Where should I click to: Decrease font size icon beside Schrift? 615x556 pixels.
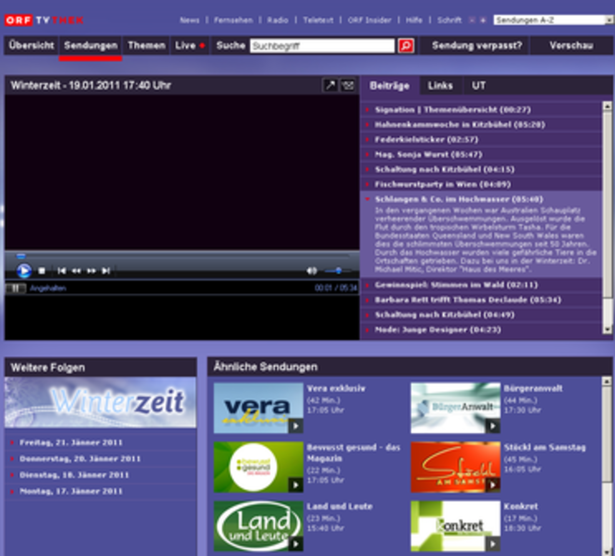[x=472, y=20]
